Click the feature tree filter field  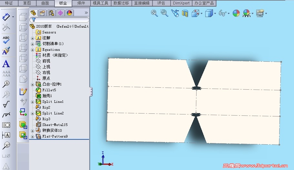click(59, 20)
